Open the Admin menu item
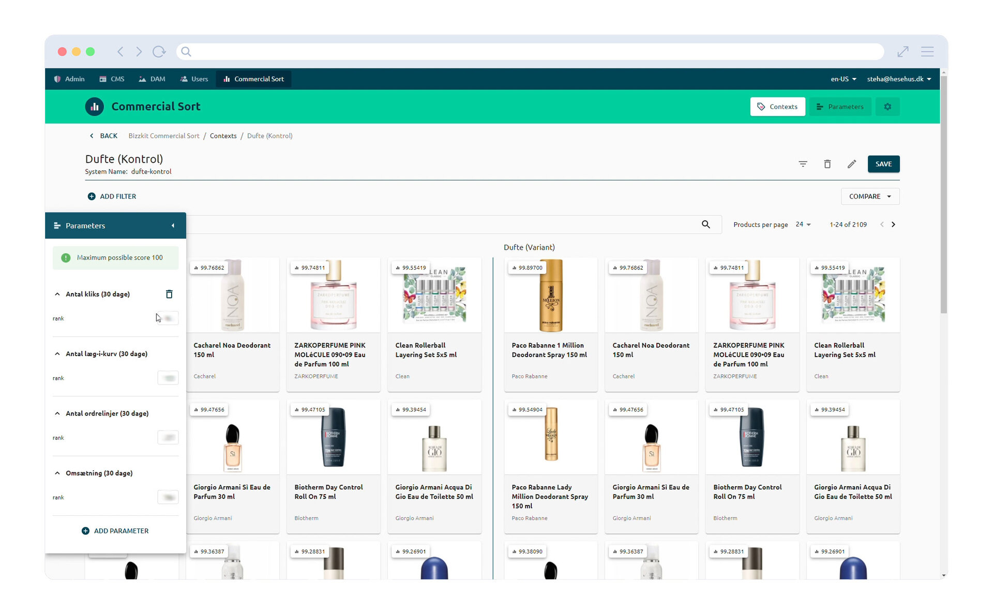The image size is (993, 614). click(69, 79)
